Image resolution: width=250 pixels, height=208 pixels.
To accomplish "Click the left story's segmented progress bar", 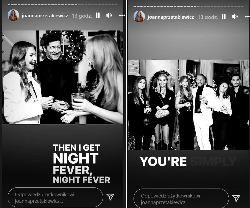I will [x=63, y=5].
